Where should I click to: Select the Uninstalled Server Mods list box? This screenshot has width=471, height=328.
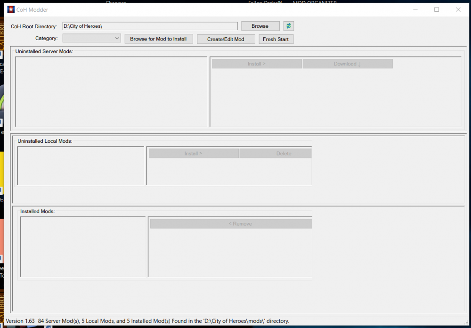click(x=111, y=91)
